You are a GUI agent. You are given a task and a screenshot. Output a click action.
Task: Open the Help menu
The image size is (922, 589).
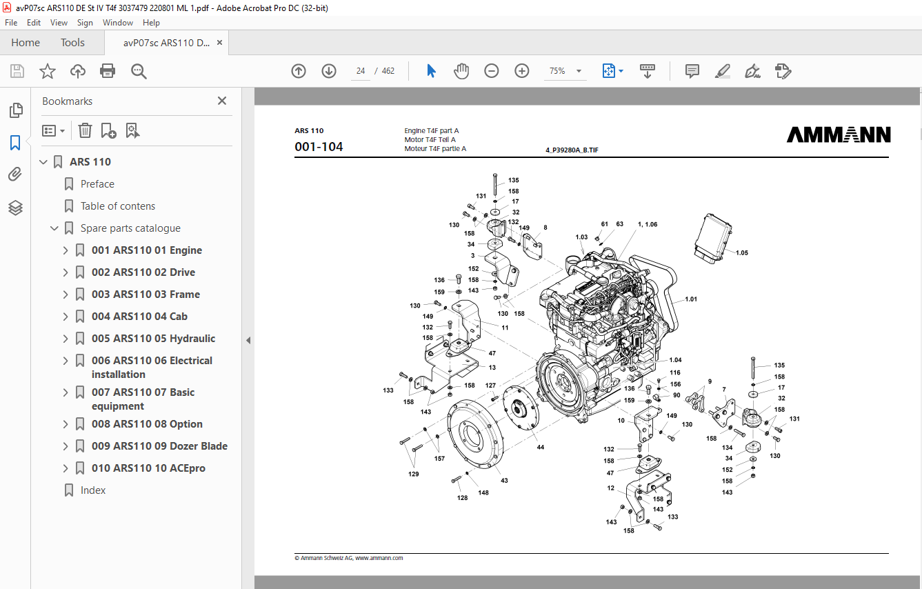151,23
